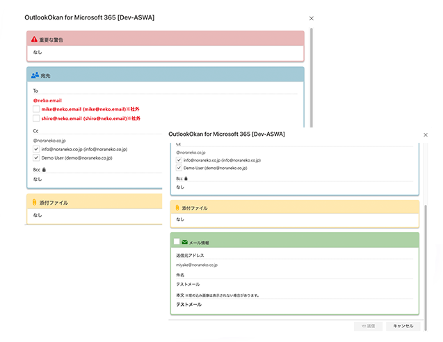Uncheck info@noraneko.co.jp in the front dialog

[x=179, y=160]
